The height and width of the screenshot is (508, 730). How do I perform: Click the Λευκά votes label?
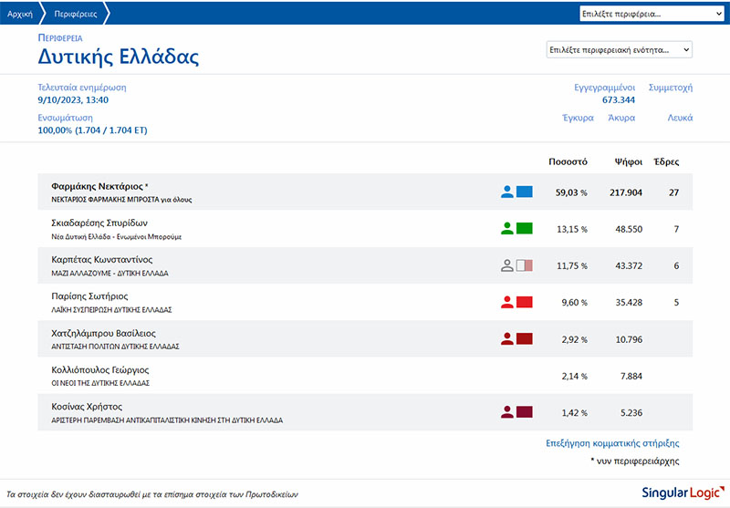pyautogui.click(x=679, y=118)
